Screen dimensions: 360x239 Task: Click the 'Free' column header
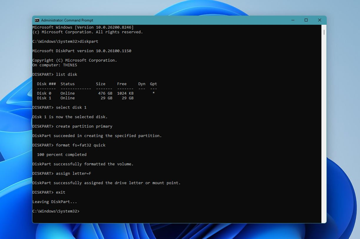(x=122, y=84)
